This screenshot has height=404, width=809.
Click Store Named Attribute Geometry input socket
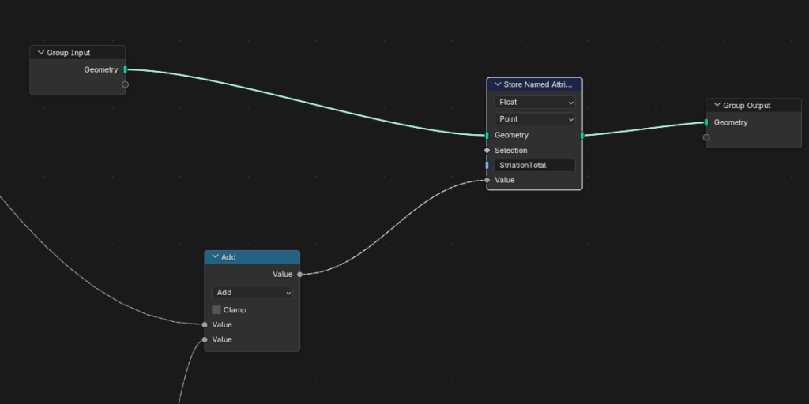point(487,136)
